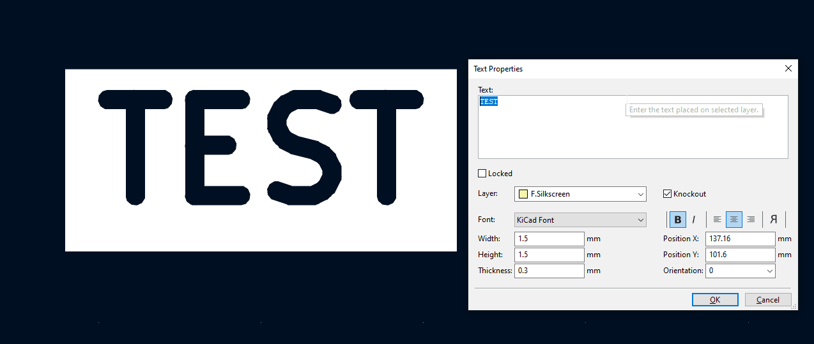
Task: Open the Orientation dropdown
Action: pyautogui.click(x=740, y=271)
